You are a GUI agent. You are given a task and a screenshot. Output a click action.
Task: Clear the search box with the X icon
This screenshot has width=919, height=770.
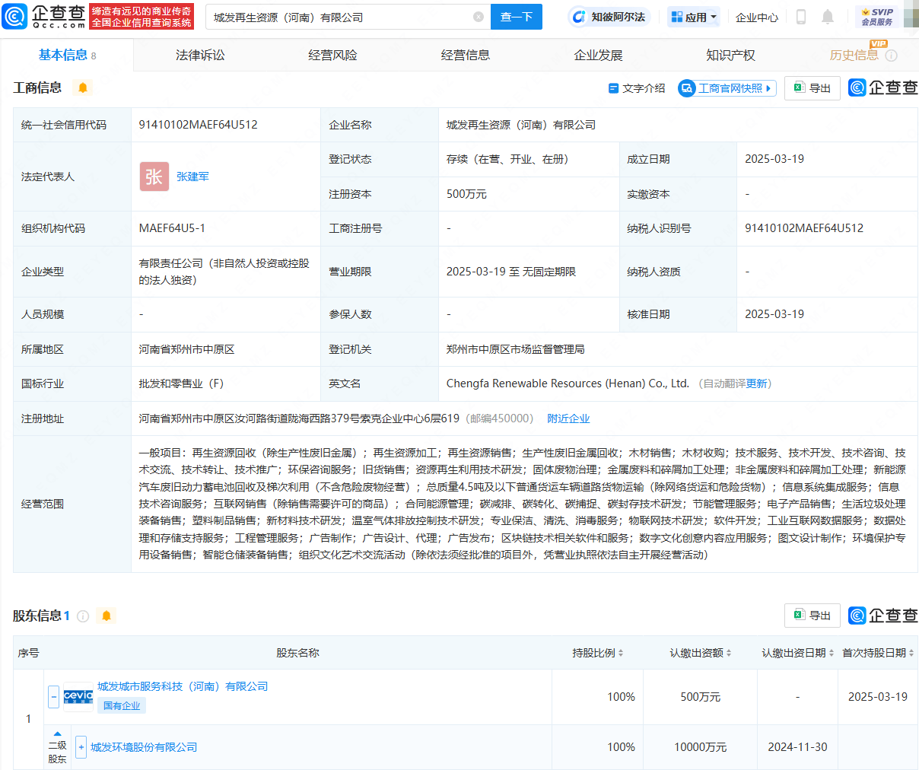(479, 17)
